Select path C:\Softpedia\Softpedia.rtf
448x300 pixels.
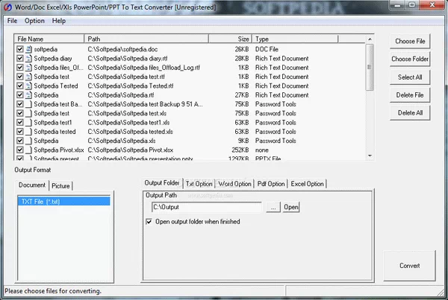(x=121, y=95)
